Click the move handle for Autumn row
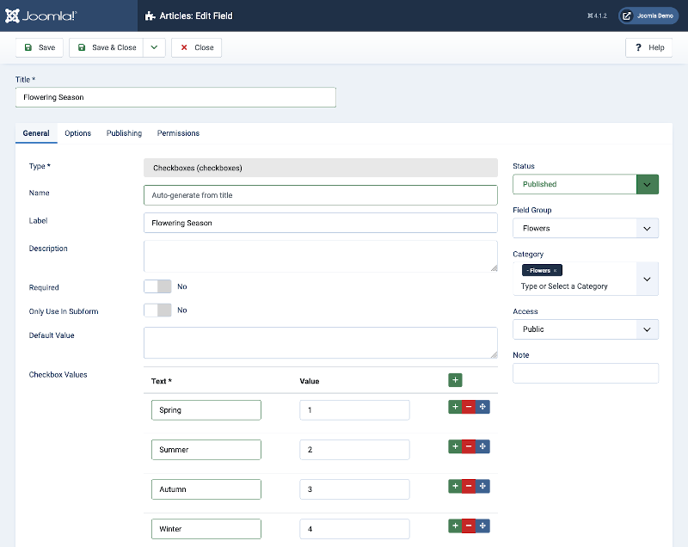This screenshot has height=547, width=688. coord(482,486)
